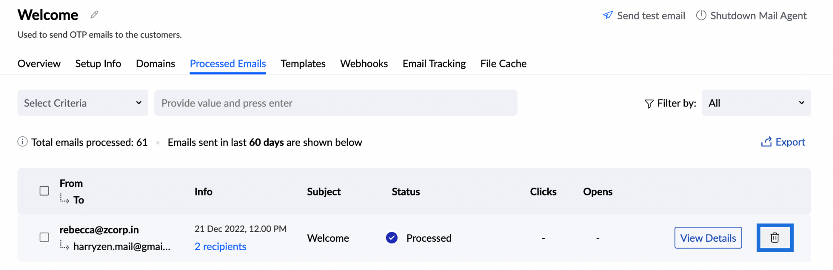Click the Shutdown Mail Agent link text
833x270 pixels.
click(758, 16)
